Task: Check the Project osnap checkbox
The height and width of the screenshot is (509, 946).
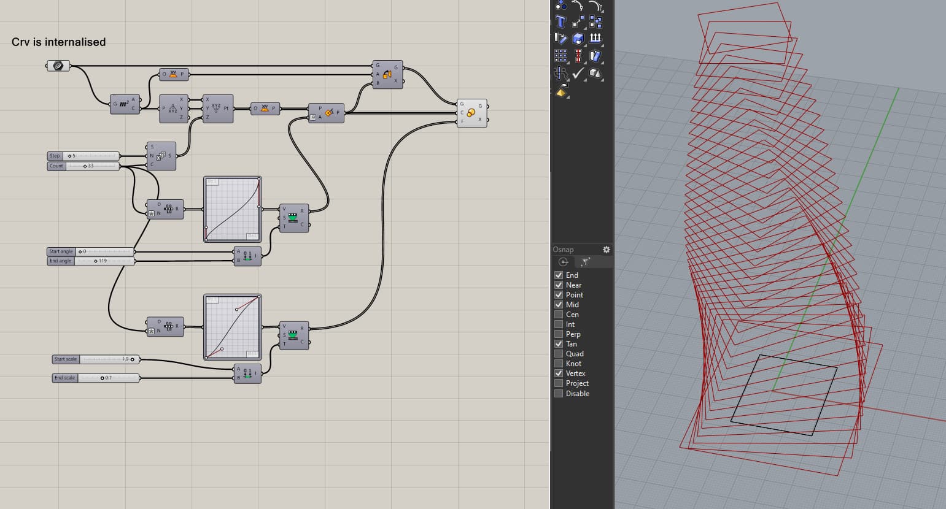Action: point(559,383)
